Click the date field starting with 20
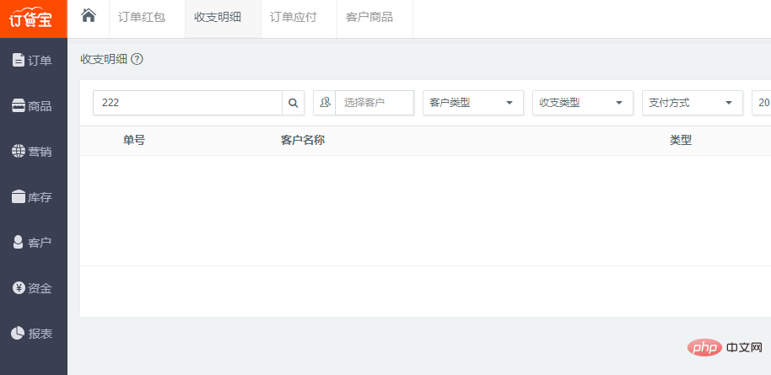The width and height of the screenshot is (771, 375). [761, 103]
